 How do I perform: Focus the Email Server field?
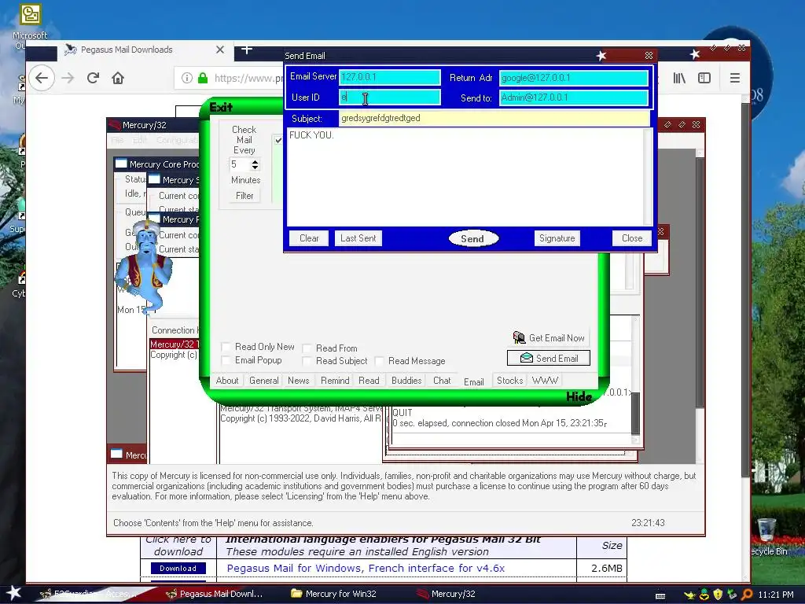(x=389, y=77)
